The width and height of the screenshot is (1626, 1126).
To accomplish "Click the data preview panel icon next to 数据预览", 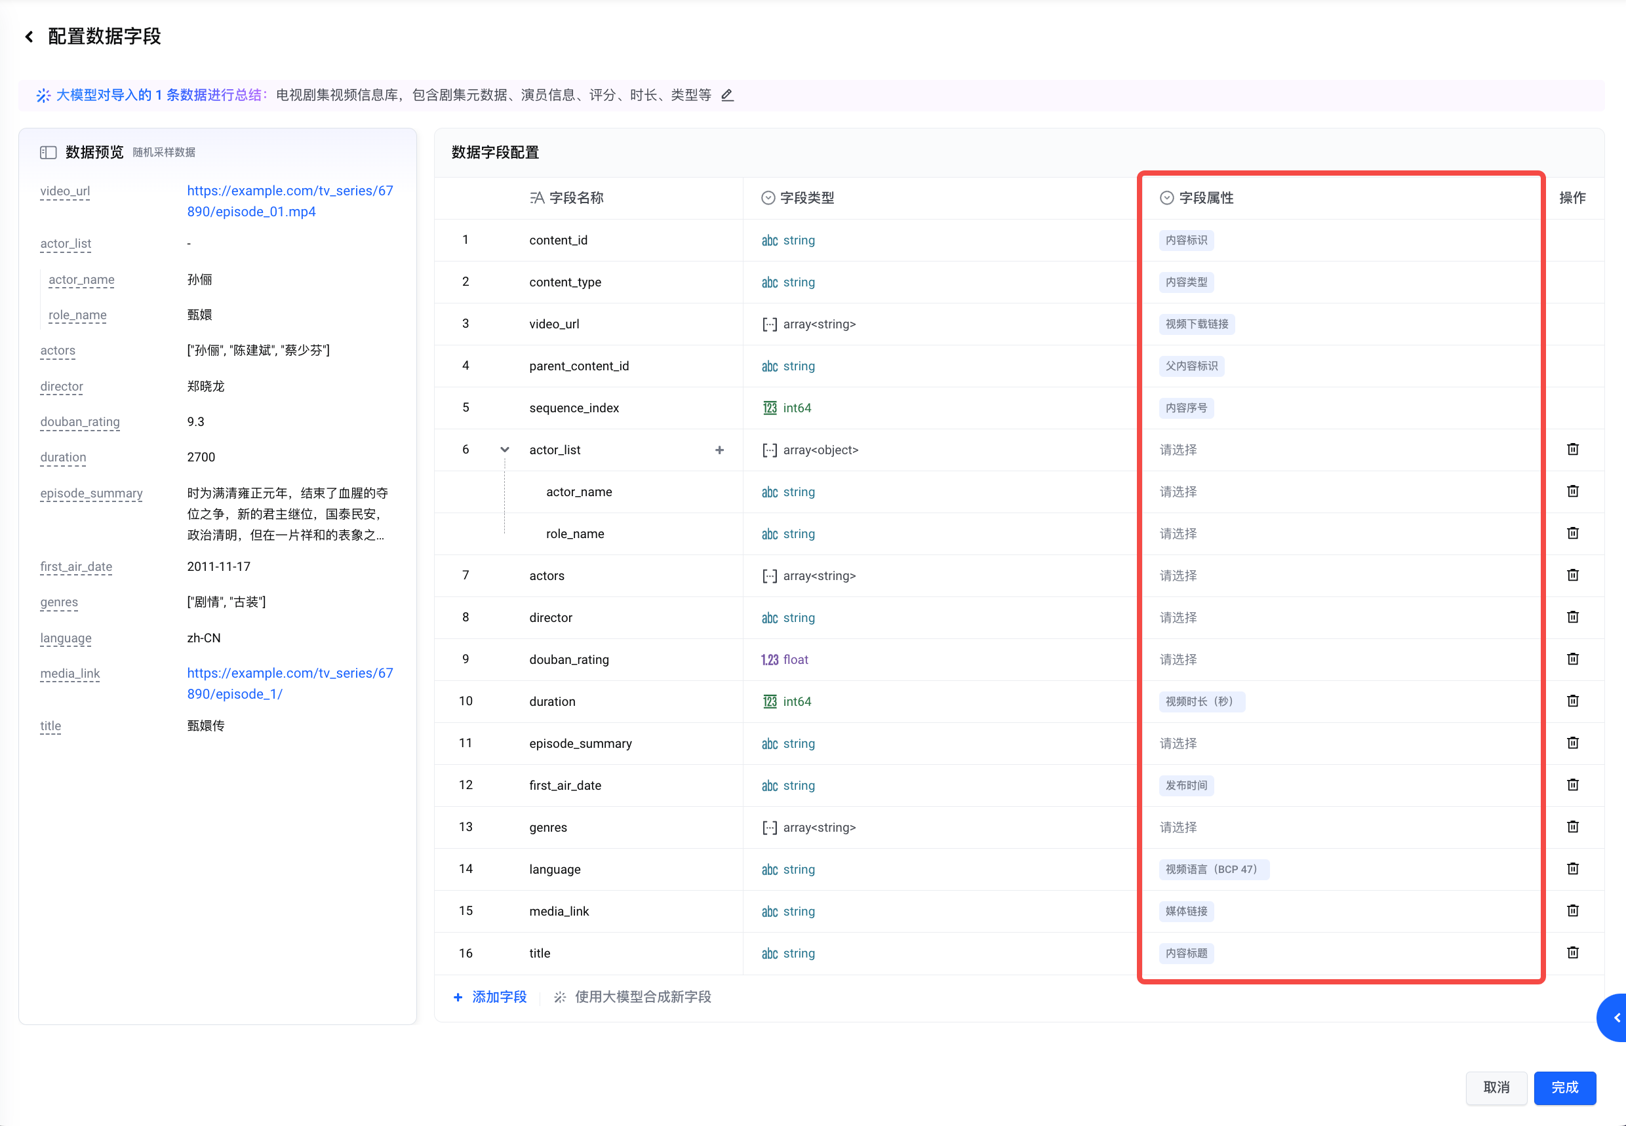I will coord(48,153).
